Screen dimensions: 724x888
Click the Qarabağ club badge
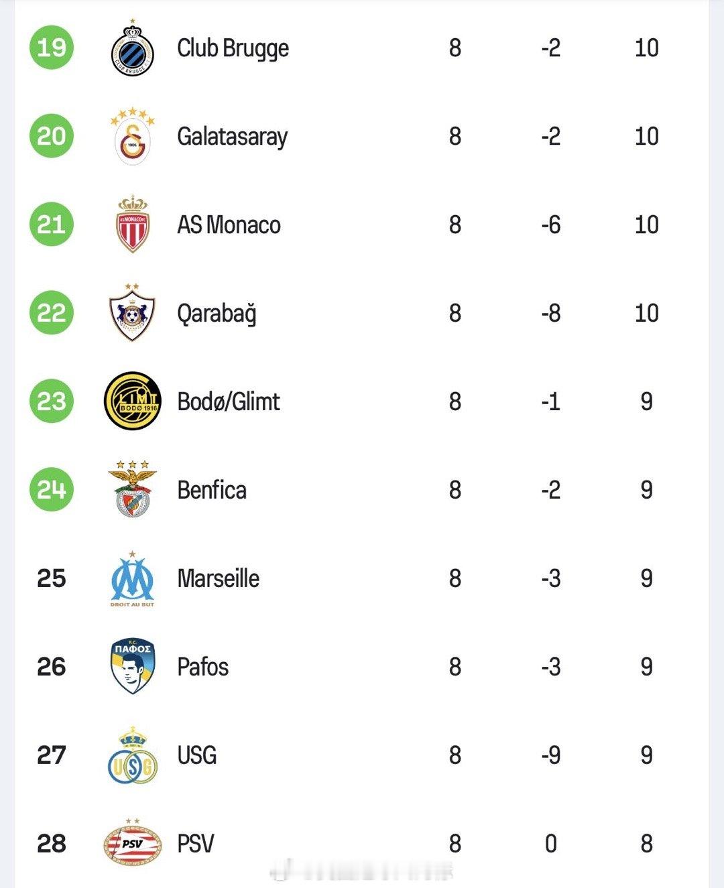click(133, 312)
